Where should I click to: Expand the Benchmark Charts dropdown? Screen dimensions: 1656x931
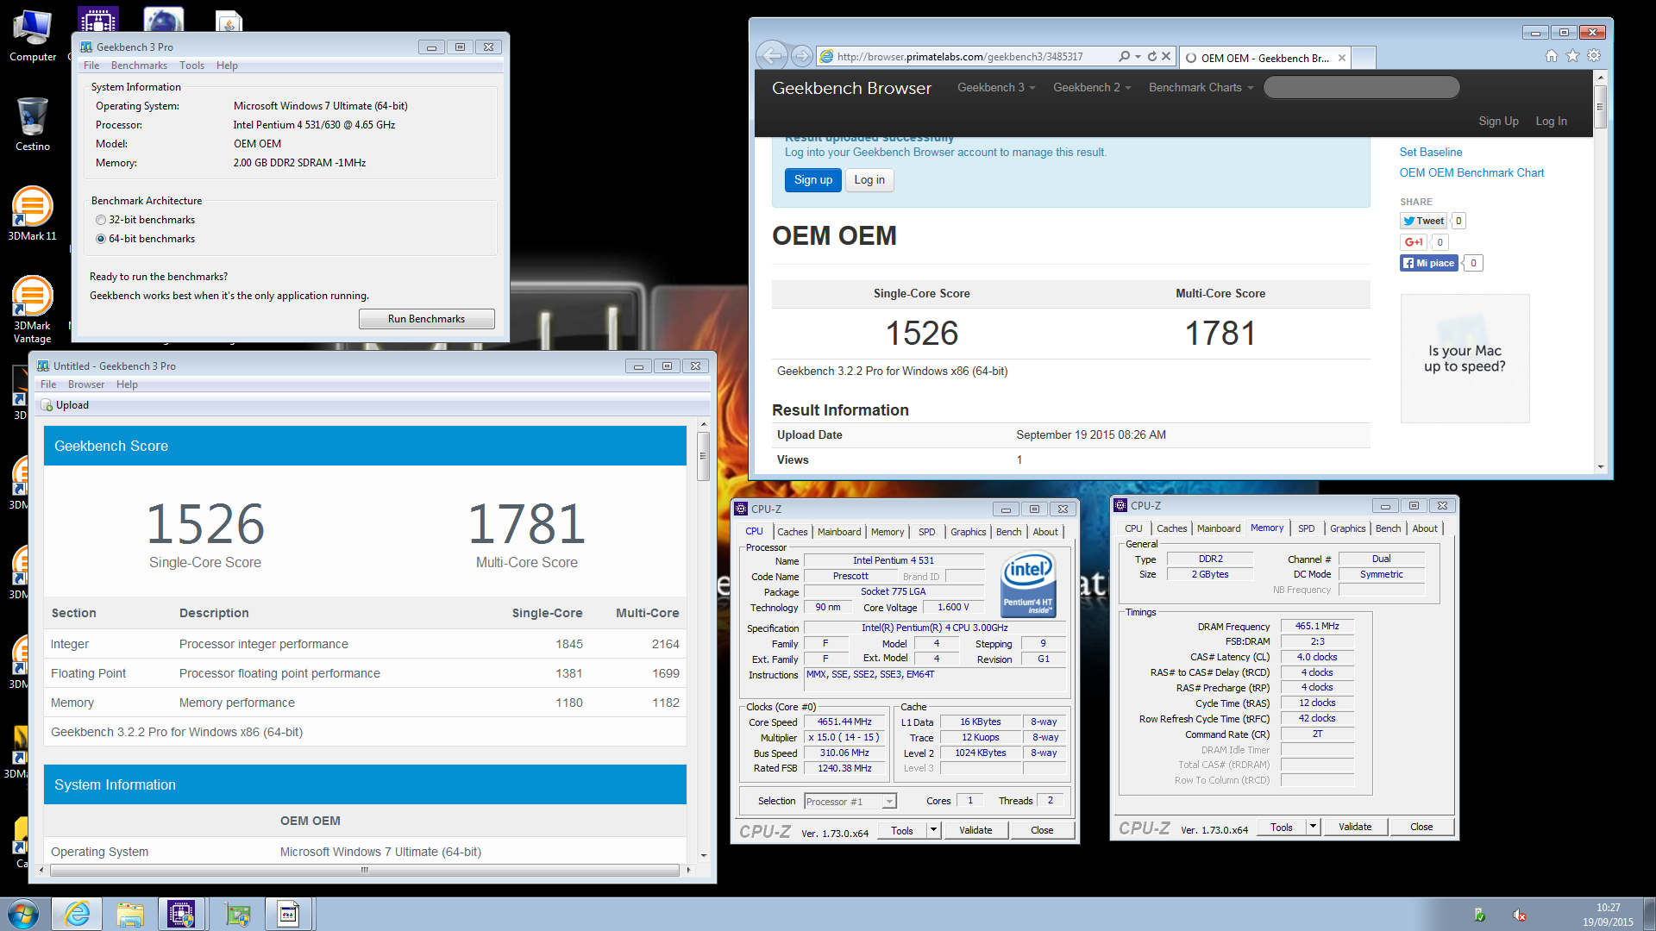1201,87
